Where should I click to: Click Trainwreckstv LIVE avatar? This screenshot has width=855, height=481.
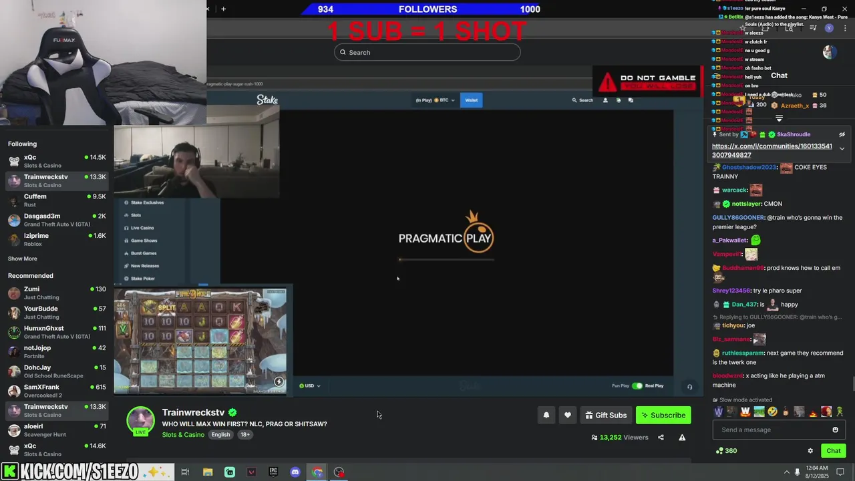coord(141,421)
